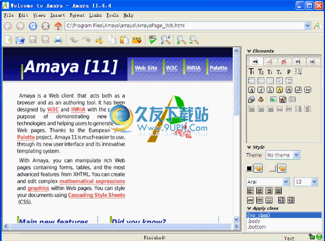The image size is (325, 241).
Task: Toggle emphasis italic A style
Action: click(x=261, y=90)
